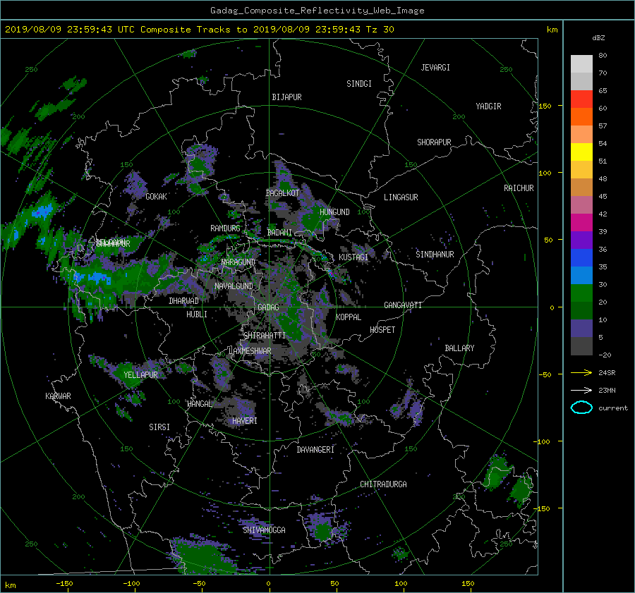Pick the lightest gray 80 dBZ swatch
The image size is (635, 593).
581,63
